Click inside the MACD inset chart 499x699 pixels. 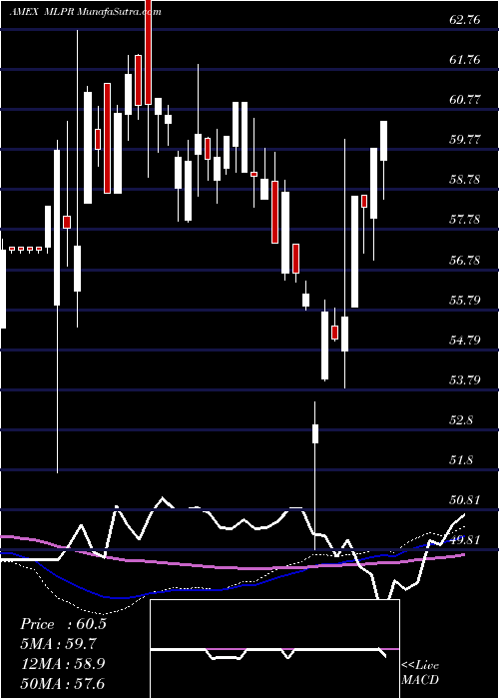point(274,649)
